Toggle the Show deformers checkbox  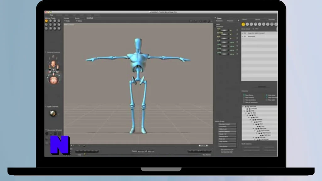[x=267, y=98]
